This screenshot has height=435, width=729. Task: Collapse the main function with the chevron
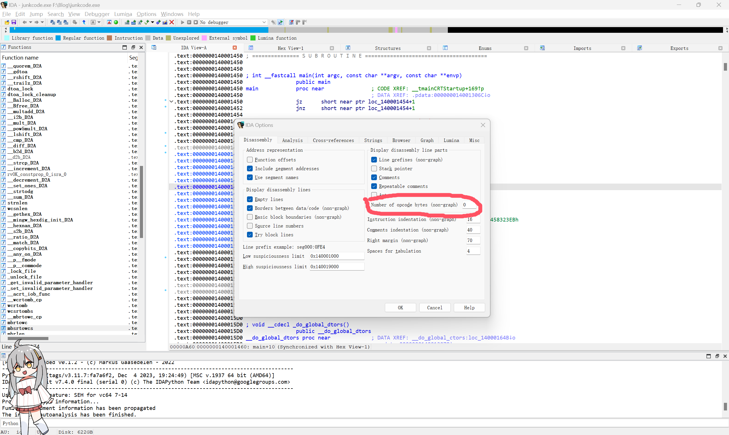(x=171, y=102)
